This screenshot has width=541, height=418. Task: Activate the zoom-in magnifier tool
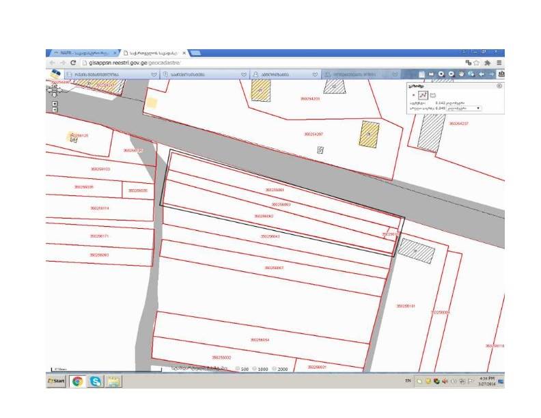tap(441, 74)
